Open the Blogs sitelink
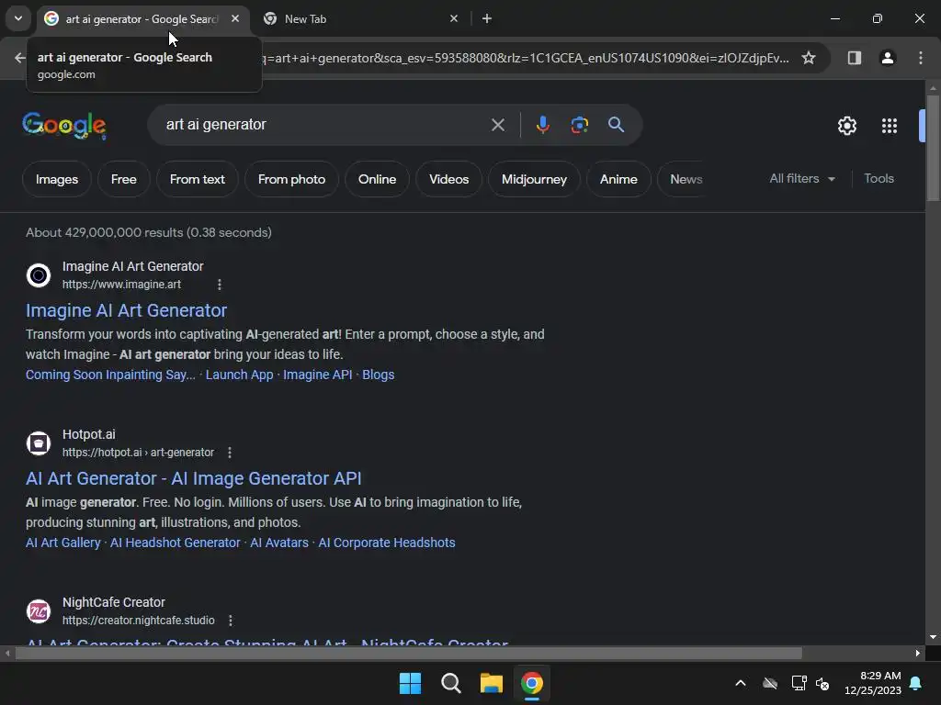This screenshot has height=705, width=941. (x=378, y=375)
